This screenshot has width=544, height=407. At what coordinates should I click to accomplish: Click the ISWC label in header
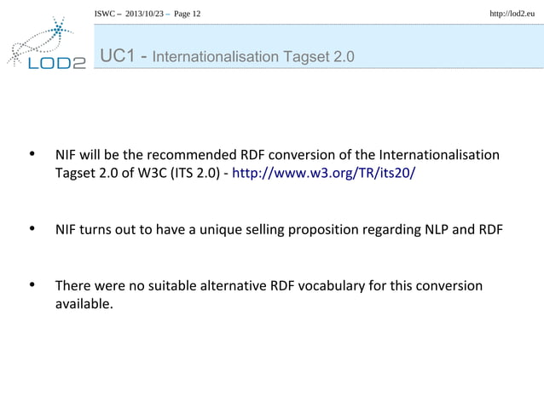click(104, 14)
